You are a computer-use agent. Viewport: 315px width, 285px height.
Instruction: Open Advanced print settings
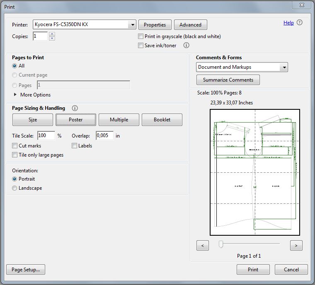190,25
